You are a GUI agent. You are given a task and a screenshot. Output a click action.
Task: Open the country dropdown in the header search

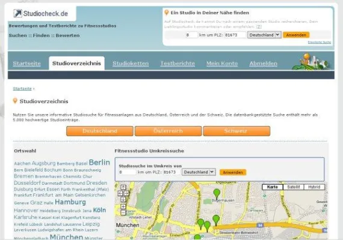click(x=264, y=35)
